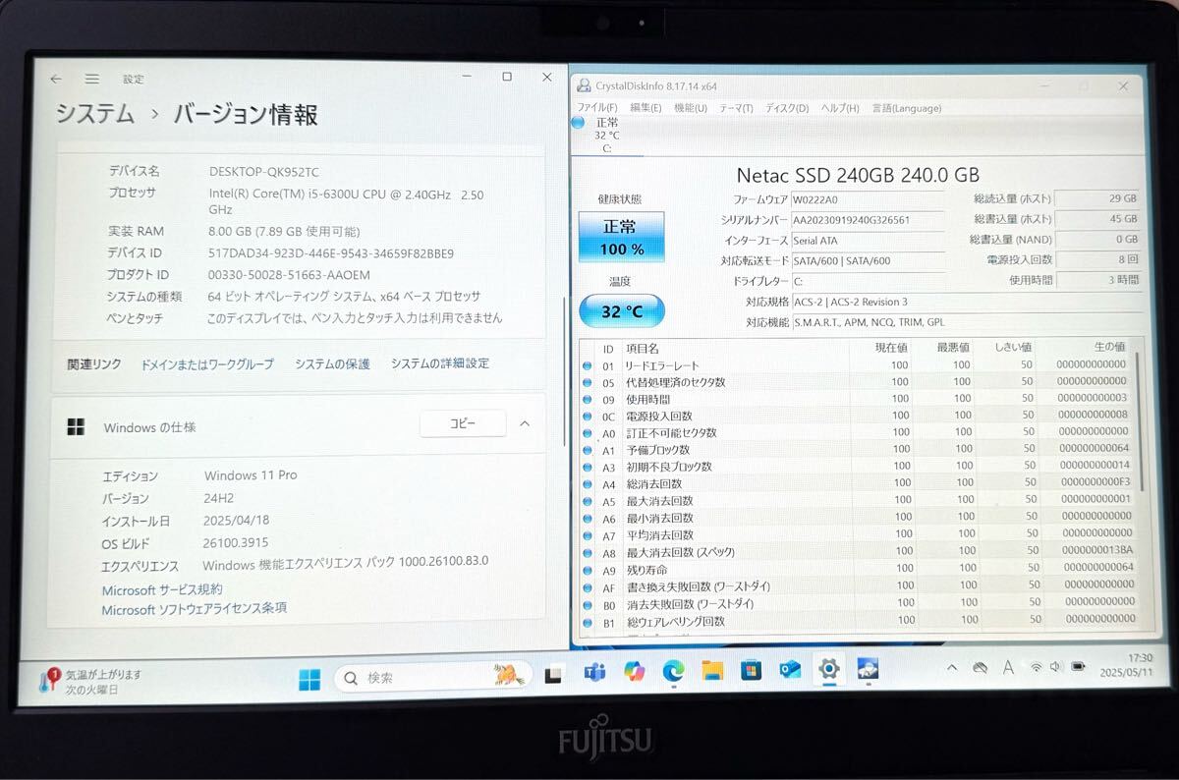Viewport: 1179px width, 780px height.
Task: Click the コピー button for Windows specs
Action: tap(463, 423)
